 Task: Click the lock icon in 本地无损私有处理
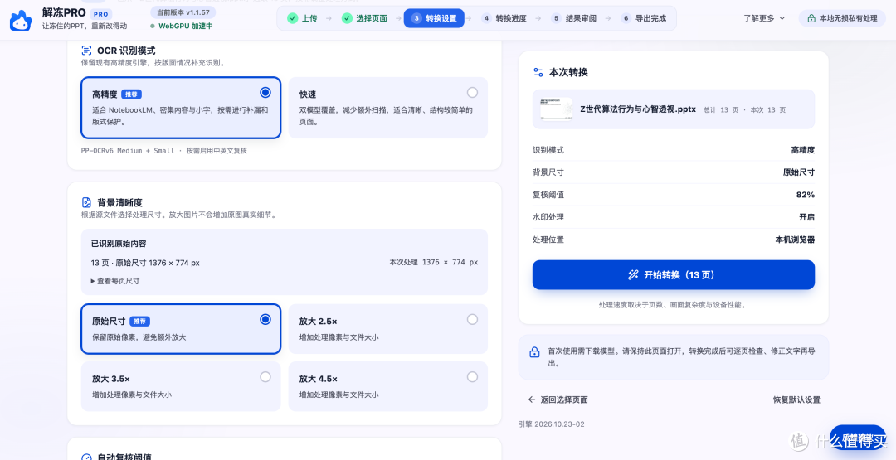[x=811, y=18]
